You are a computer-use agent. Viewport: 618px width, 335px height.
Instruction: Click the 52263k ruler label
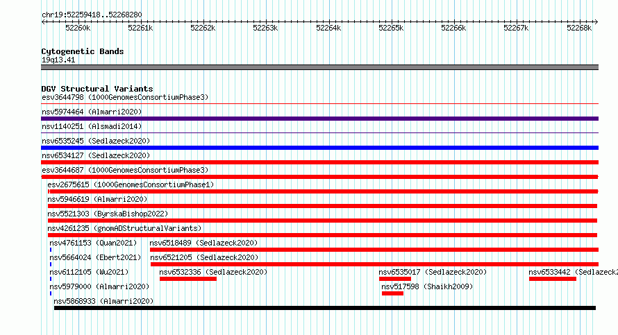pos(265,28)
